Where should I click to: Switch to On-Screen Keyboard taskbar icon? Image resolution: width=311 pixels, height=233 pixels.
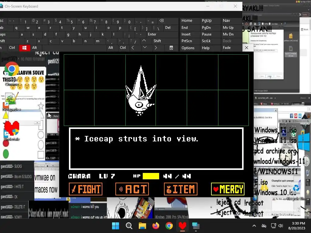(196, 226)
